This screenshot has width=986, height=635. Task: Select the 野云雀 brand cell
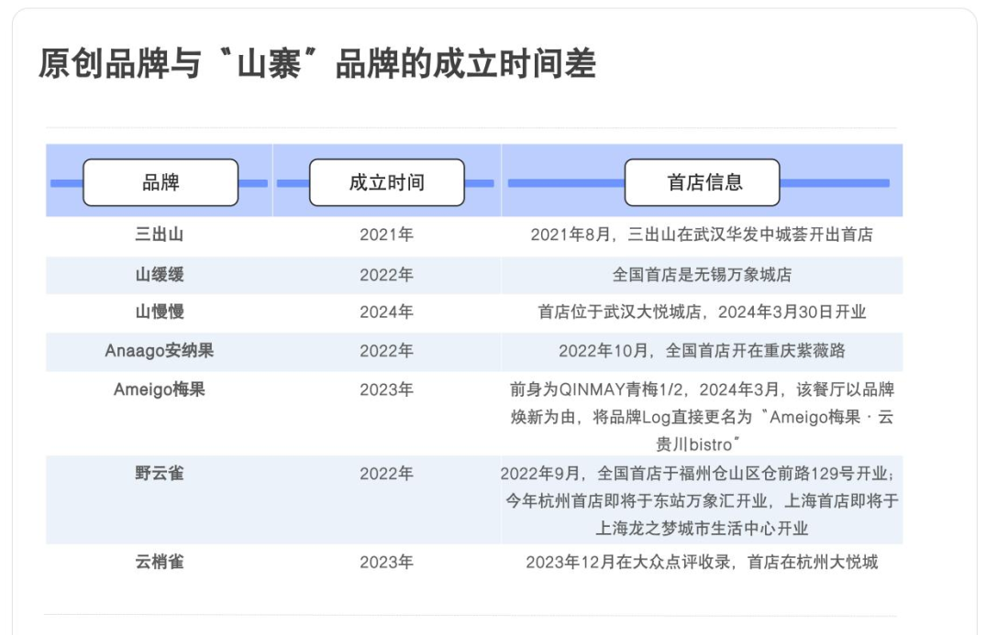159,473
